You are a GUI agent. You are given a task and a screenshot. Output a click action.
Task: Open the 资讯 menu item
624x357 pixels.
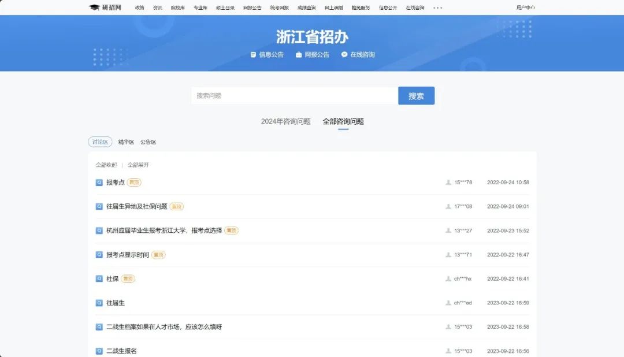[158, 8]
